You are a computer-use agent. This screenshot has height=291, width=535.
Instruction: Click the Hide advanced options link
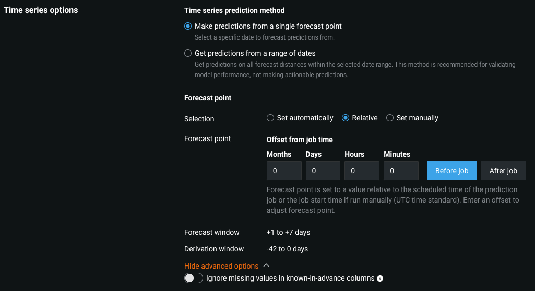point(221,266)
